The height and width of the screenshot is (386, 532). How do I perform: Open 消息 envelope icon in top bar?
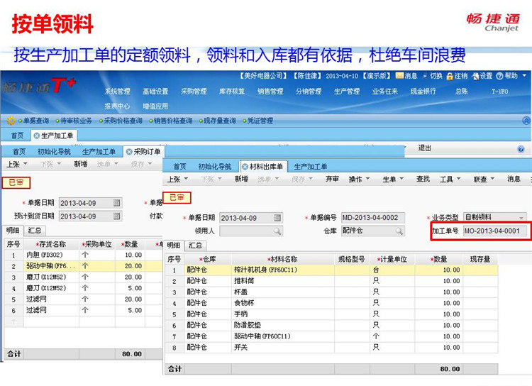[400, 76]
